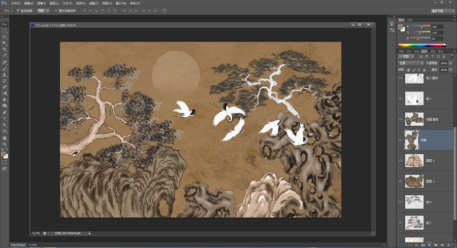Image resolution: width=457 pixels, height=248 pixels.
Task: Uncheck the 自动选择 auto-select checkbox
Action: coord(18,11)
